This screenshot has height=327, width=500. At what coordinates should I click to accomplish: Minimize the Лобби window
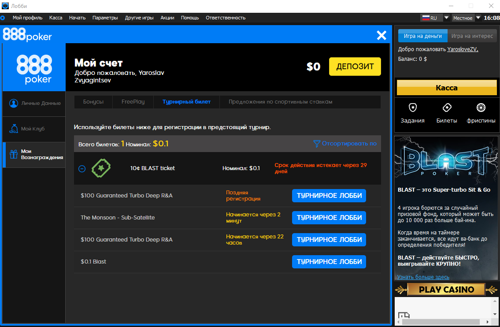pos(451,6)
